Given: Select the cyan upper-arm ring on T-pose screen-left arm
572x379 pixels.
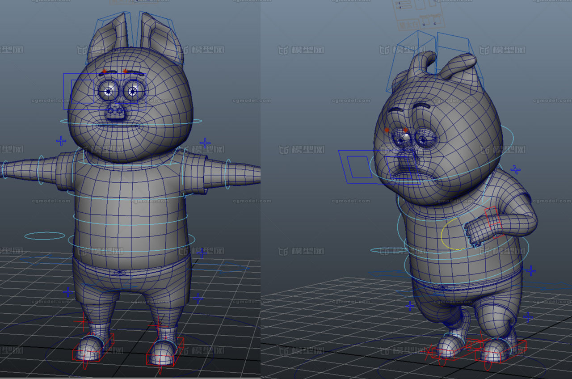Looking at the screenshot, I should coord(41,170).
